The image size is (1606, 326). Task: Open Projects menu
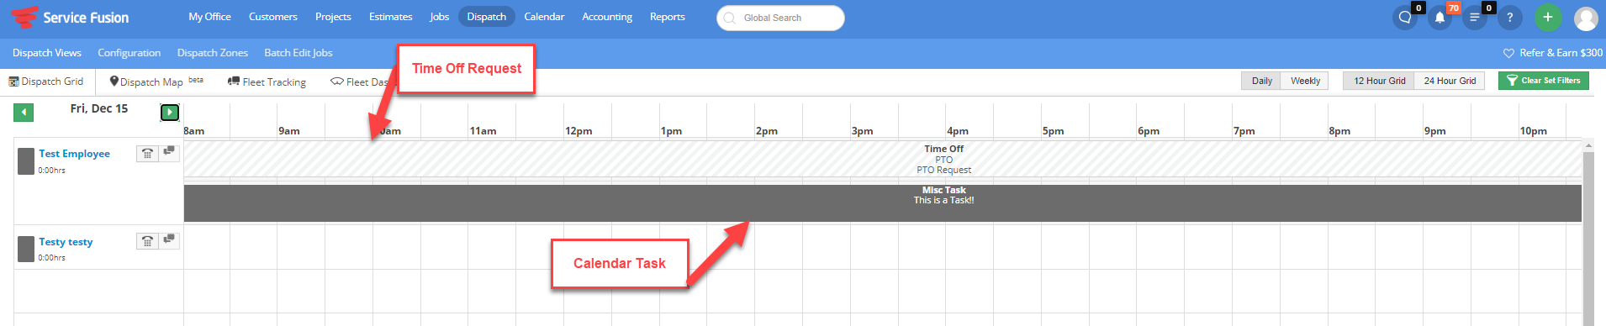333,17
